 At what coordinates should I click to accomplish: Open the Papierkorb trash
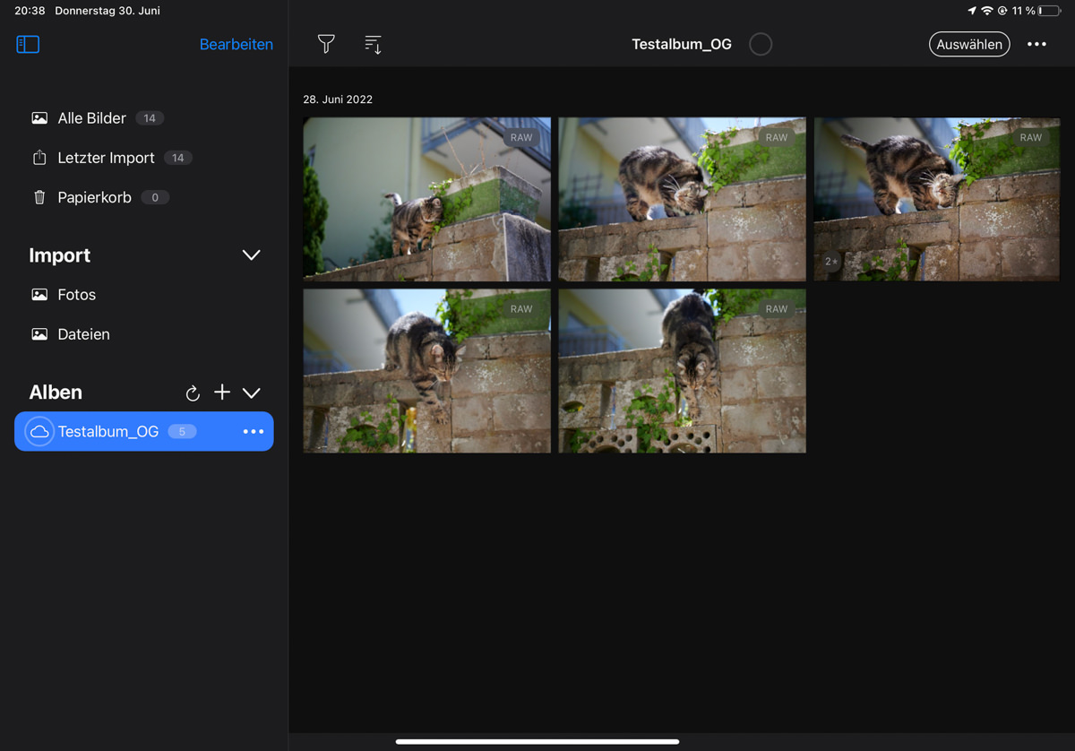point(94,197)
